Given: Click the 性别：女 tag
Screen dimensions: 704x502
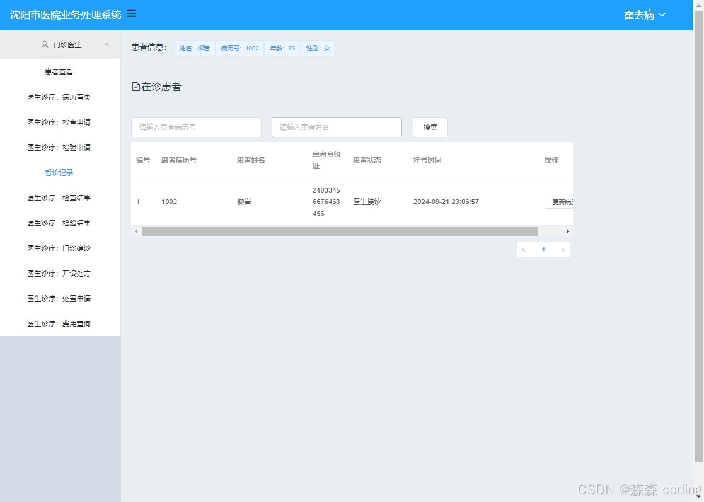Looking at the screenshot, I should pos(318,48).
